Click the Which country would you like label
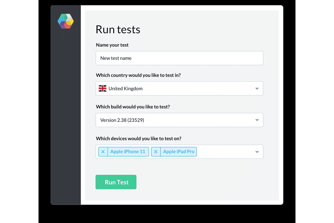The width and height of the screenshot is (334, 223). tap(138, 75)
